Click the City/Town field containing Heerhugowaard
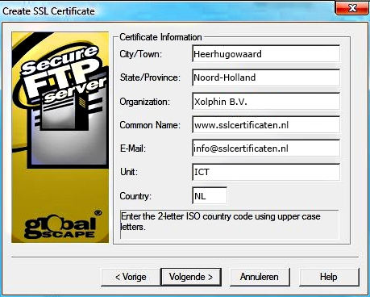This screenshot has width=370, height=297. [x=266, y=54]
